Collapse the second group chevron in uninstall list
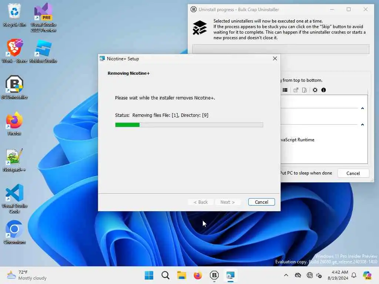Screen dimensions: 379x284 362,125
